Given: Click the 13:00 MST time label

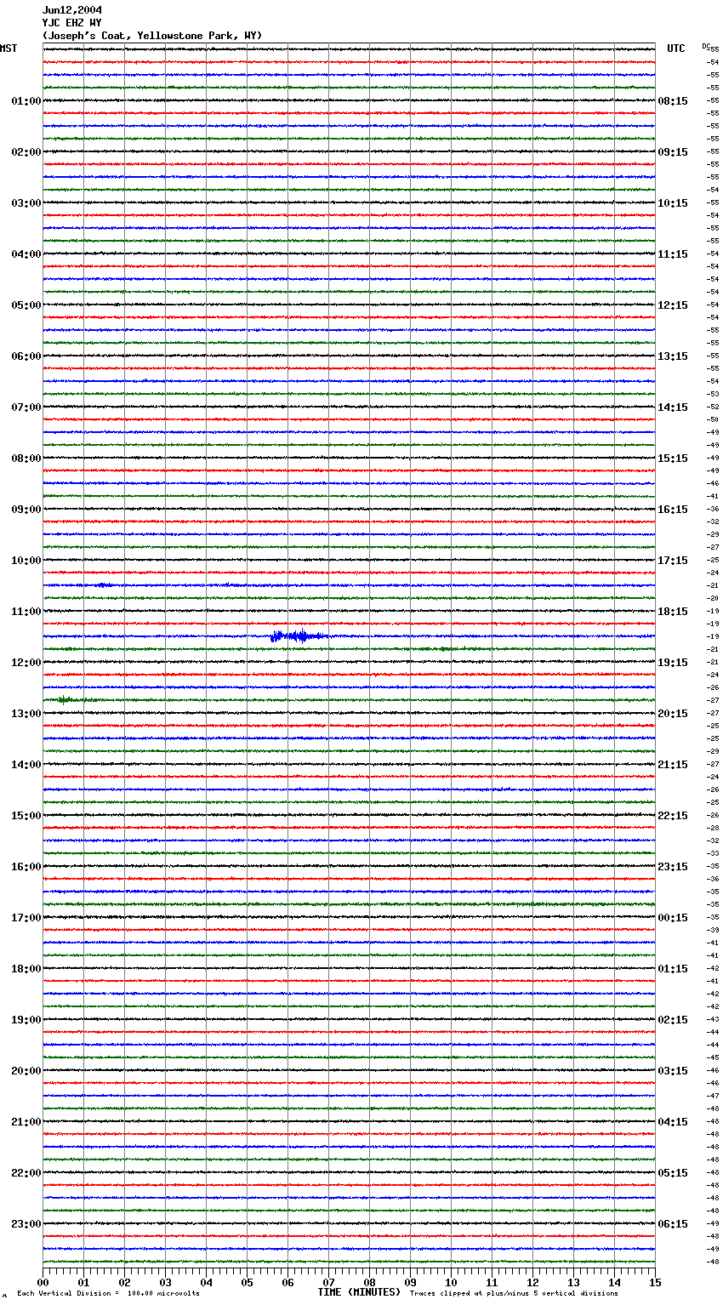Looking at the screenshot, I should (x=26, y=714).
